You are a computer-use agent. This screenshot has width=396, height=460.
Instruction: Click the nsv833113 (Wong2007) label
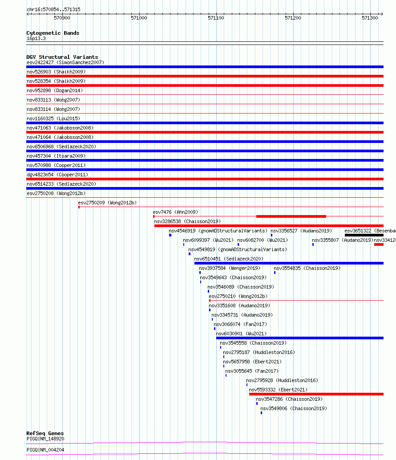[53, 100]
